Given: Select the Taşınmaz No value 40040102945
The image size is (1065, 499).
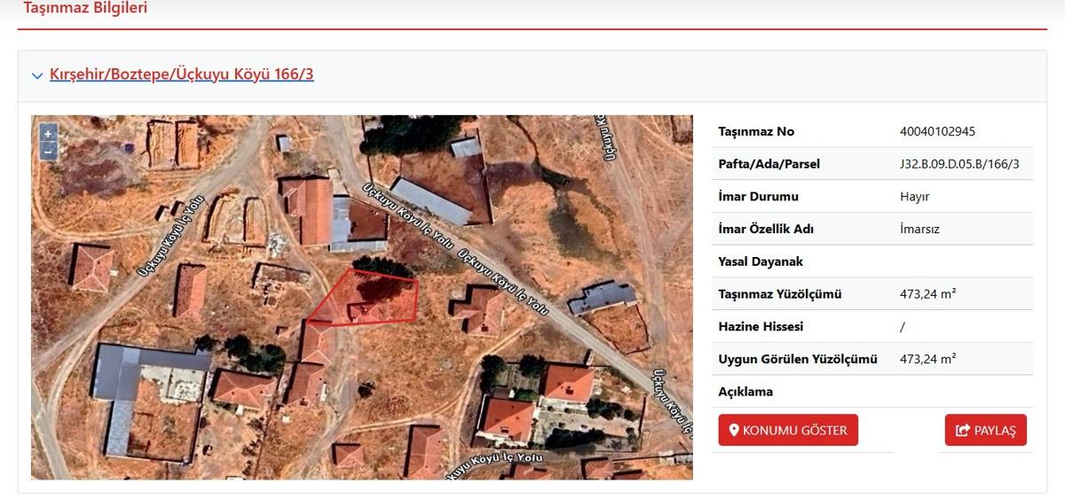Looking at the screenshot, I should 937,131.
